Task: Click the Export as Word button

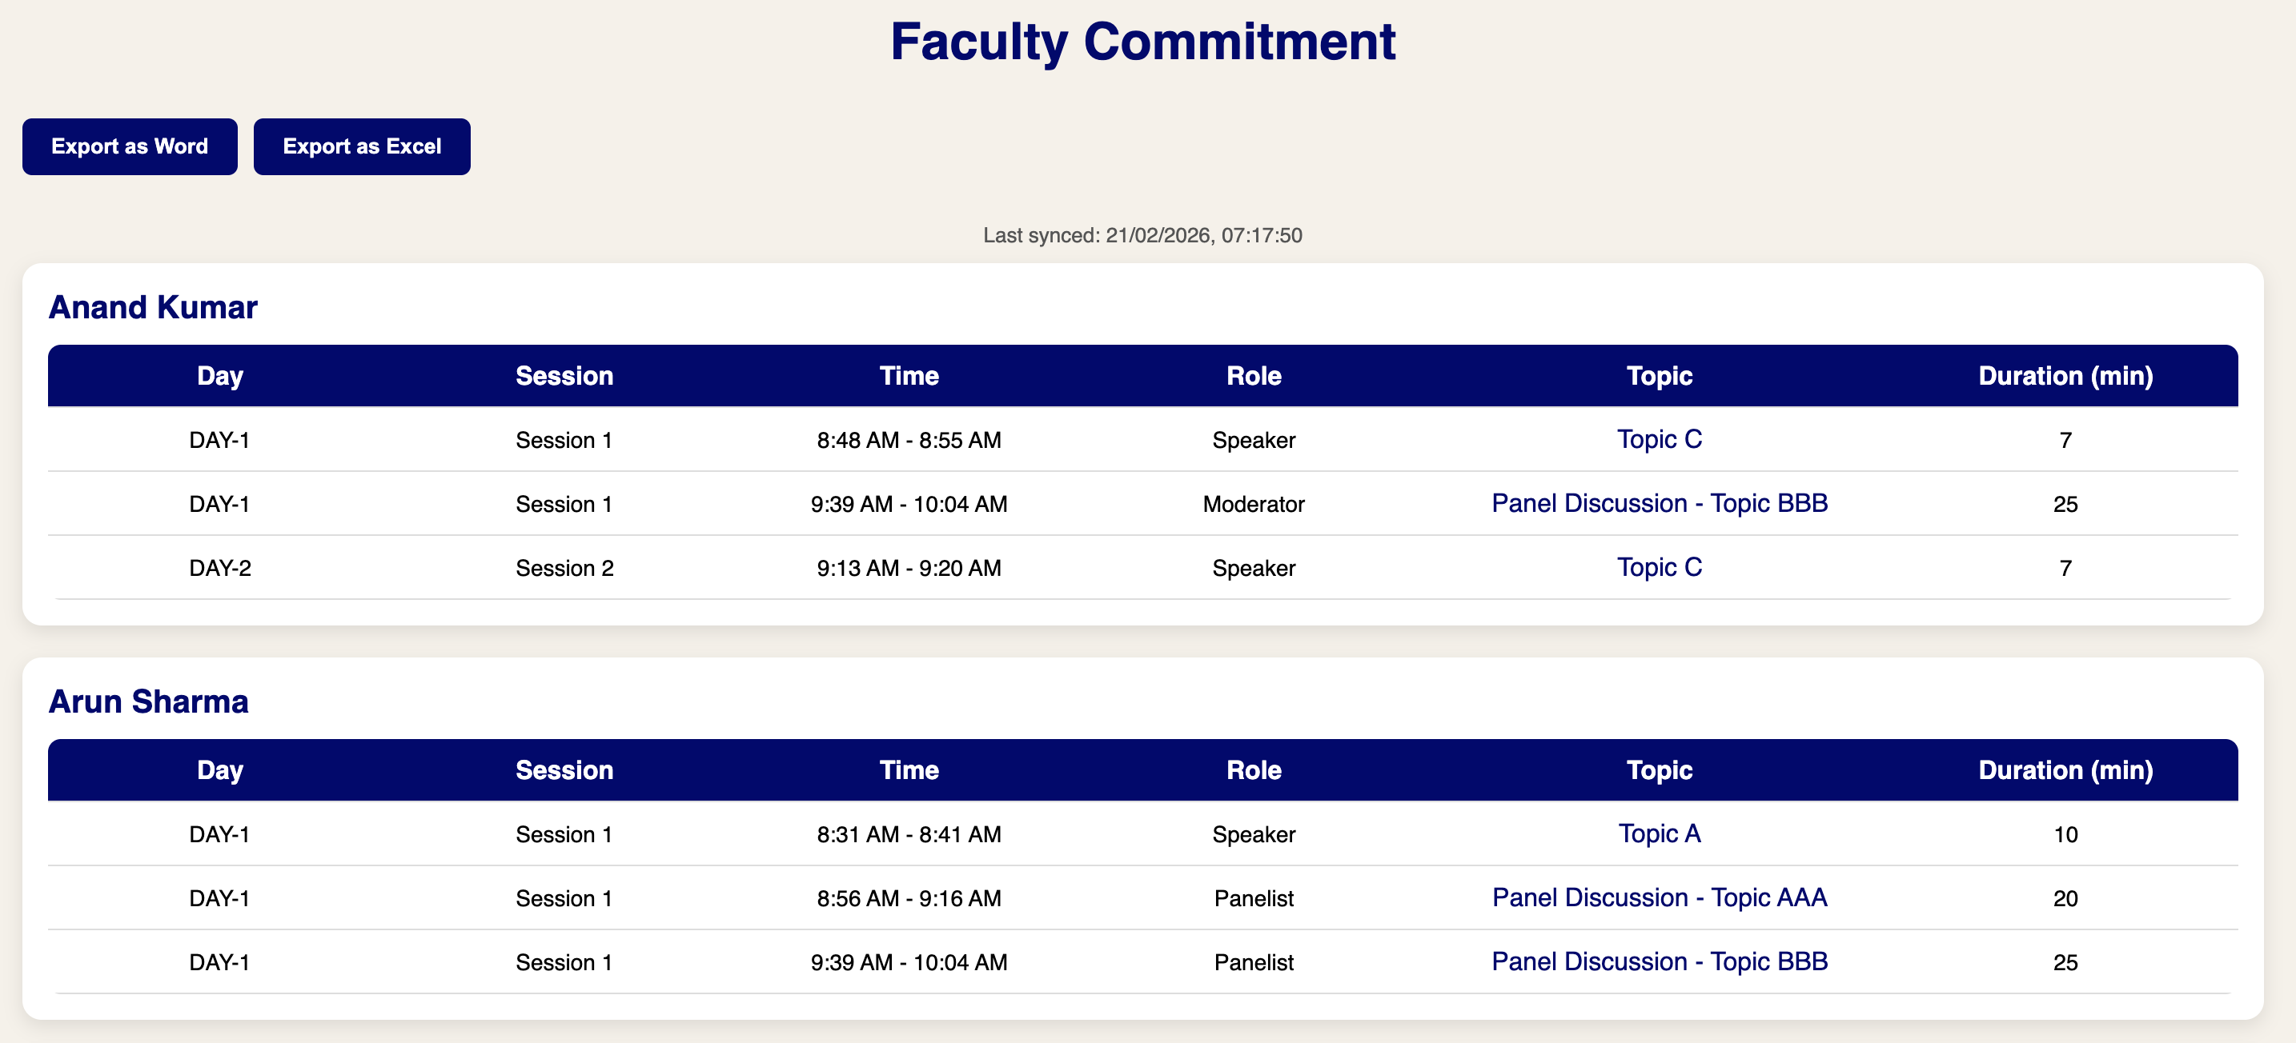Action: (x=129, y=146)
